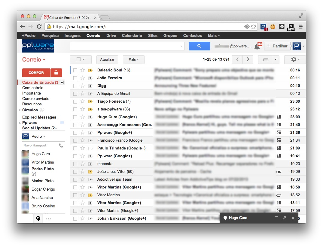
Task: Tick the select-all checkbox in toolbar
Action: (x=78, y=59)
